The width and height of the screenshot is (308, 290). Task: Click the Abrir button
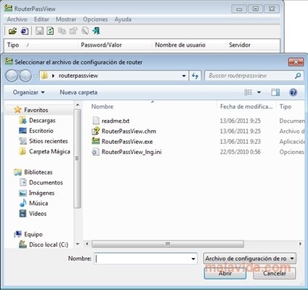pos(225,273)
